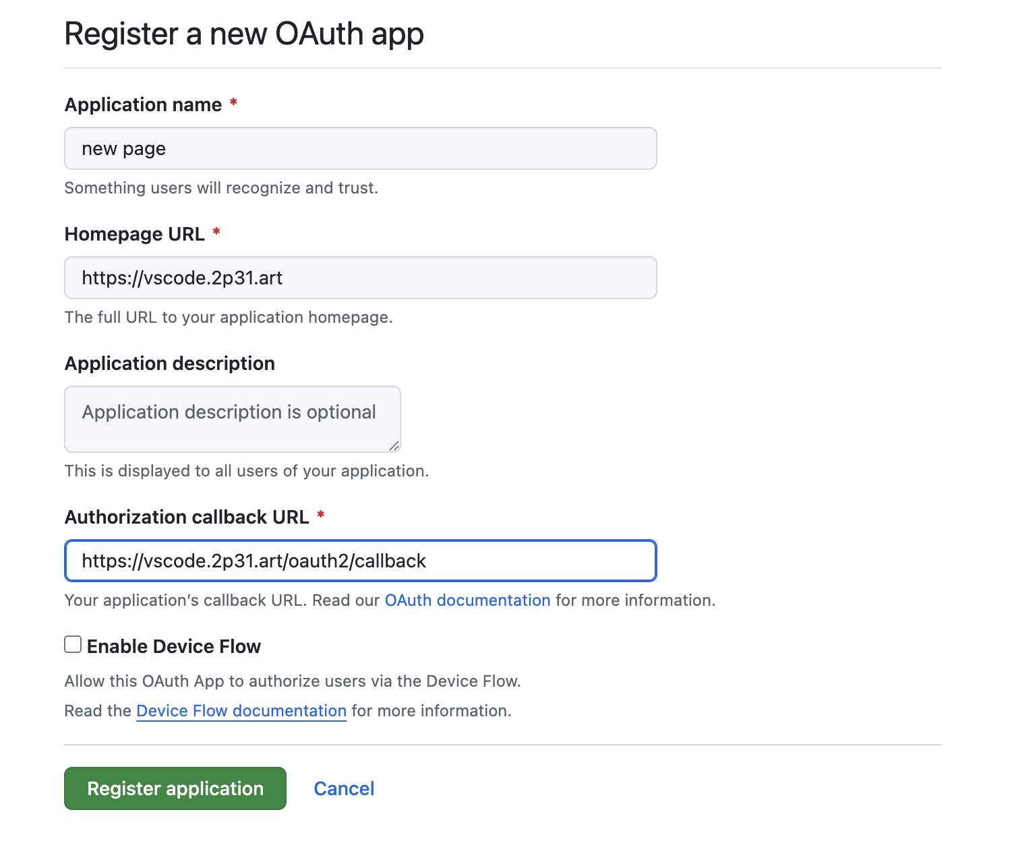
Task: Focus the Homepage URL text field
Action: (360, 278)
